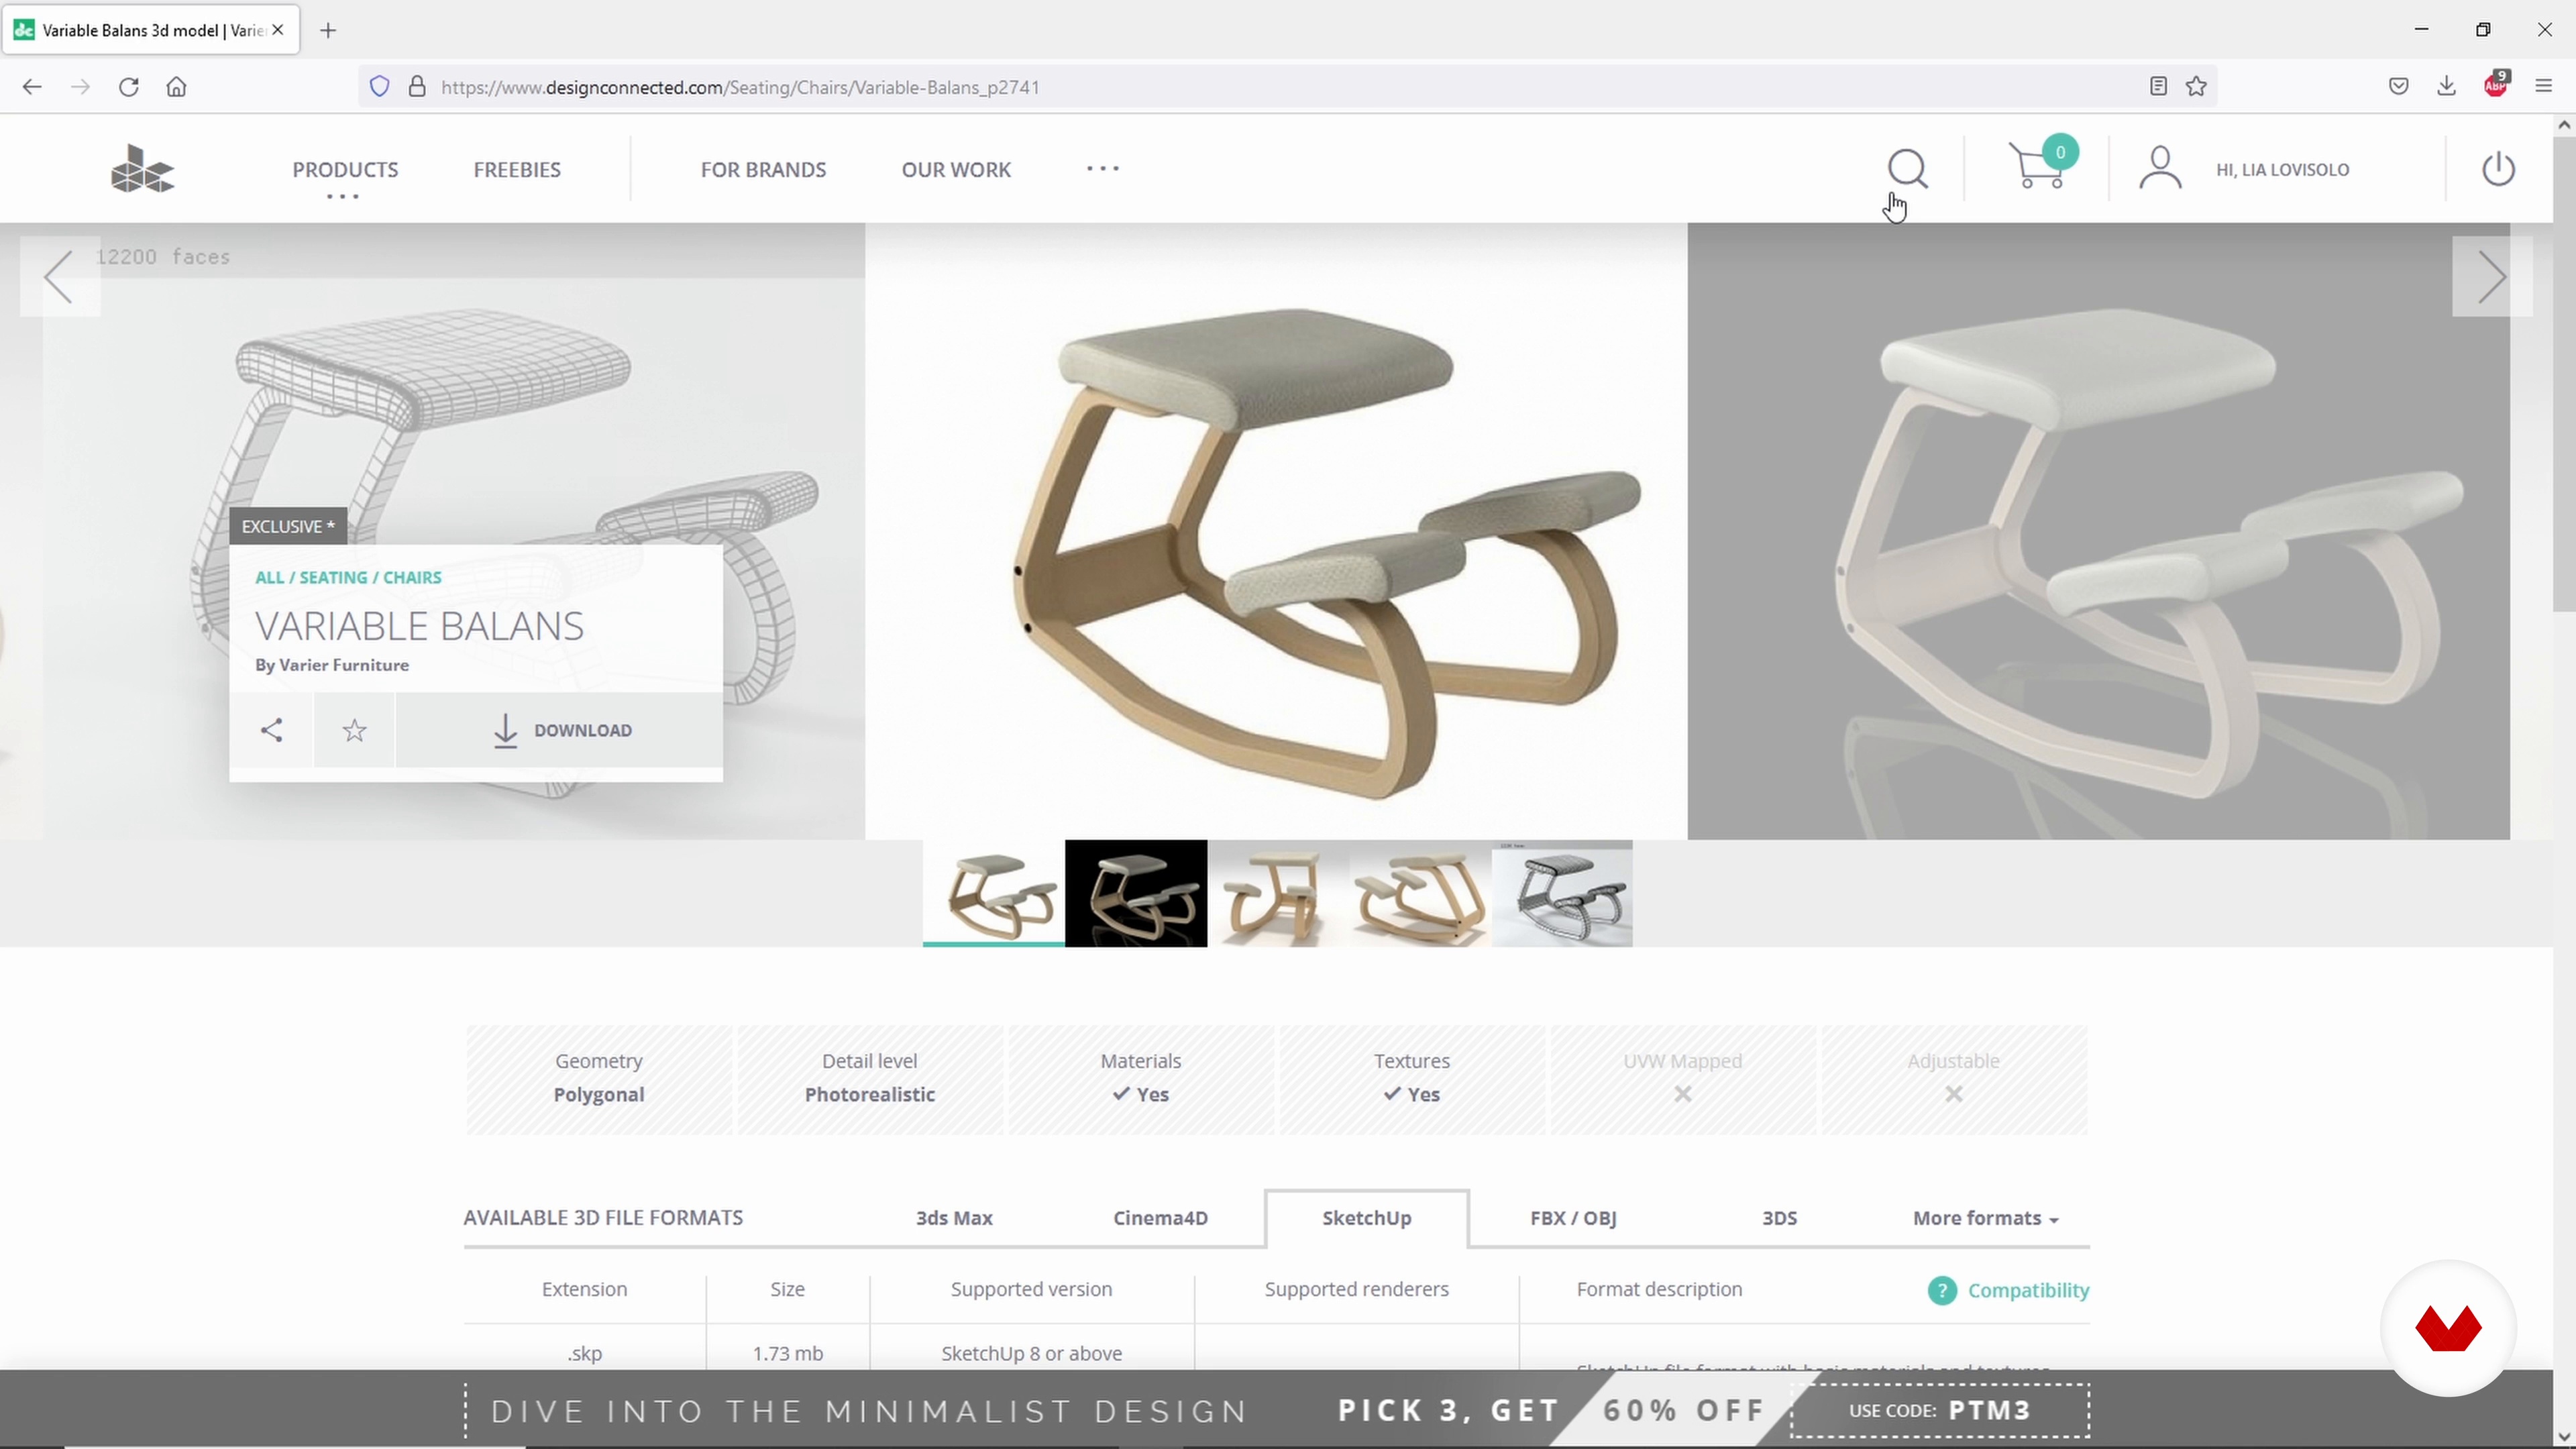Screen dimensions: 2576x1449
Task: Click the address bar URL
Action: (x=740, y=87)
